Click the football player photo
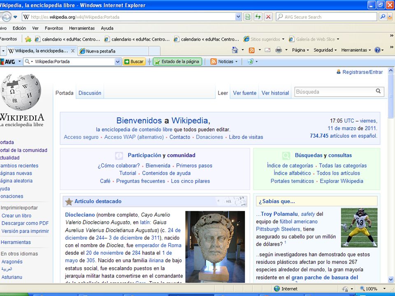Image resolution: width=395 pixels, height=296 pixels. click(x=359, y=227)
